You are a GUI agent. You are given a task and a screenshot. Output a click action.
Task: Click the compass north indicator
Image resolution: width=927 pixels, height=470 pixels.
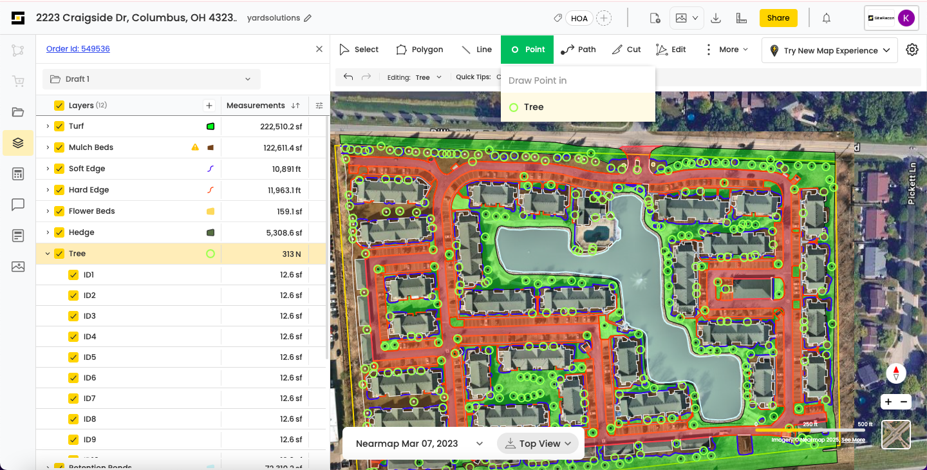896,373
